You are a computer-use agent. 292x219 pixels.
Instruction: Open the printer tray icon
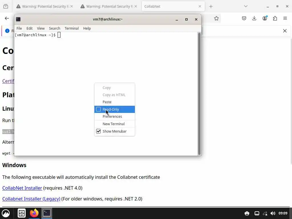pos(247,213)
